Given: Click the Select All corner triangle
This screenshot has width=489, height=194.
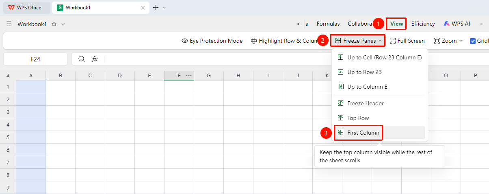Looking at the screenshot, I should tap(8, 75).
